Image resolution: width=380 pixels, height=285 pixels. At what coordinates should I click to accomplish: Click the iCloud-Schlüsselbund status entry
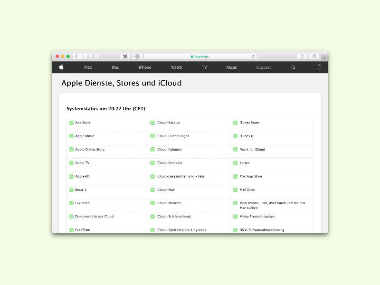[x=173, y=217]
